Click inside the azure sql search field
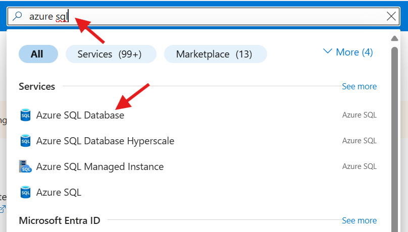This screenshot has width=408, height=232. (202, 16)
